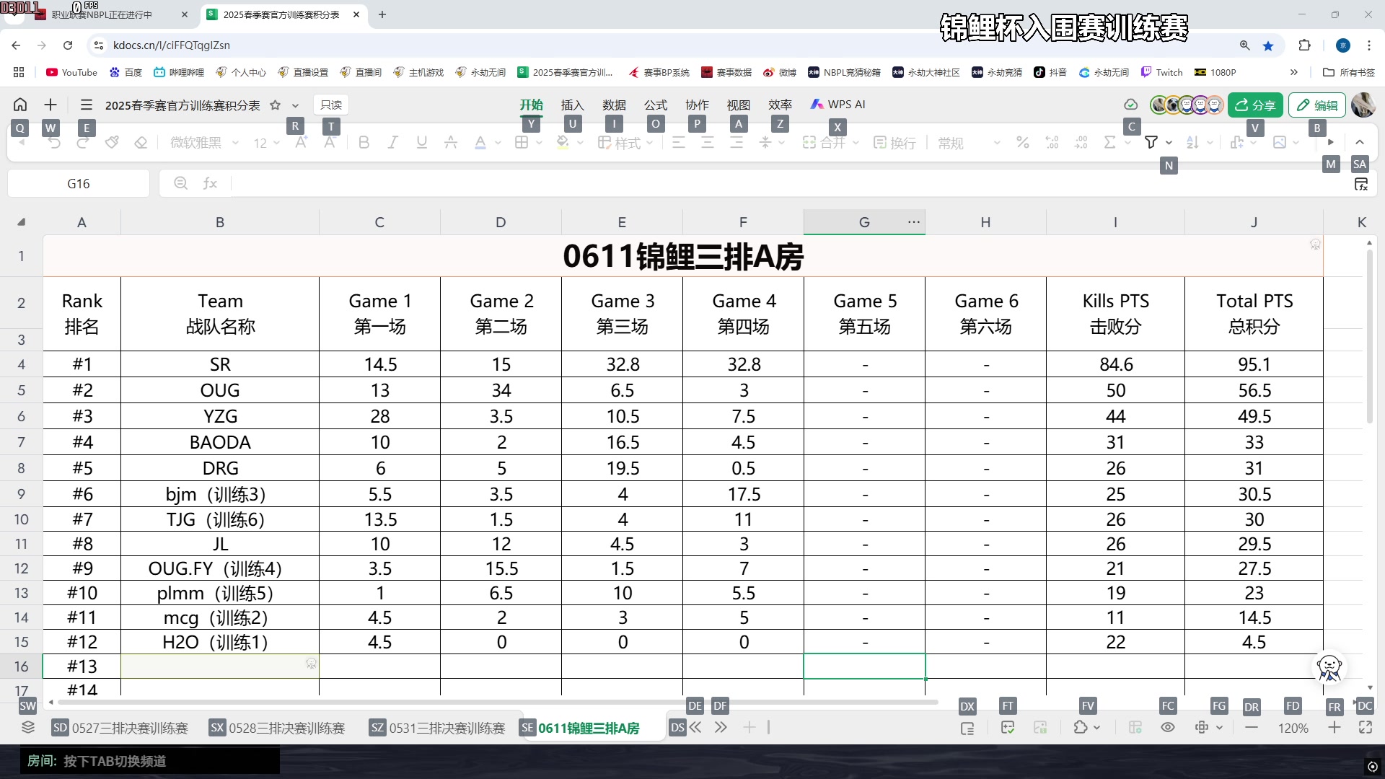
Task: Click the floating assistant robot icon
Action: (x=1328, y=668)
